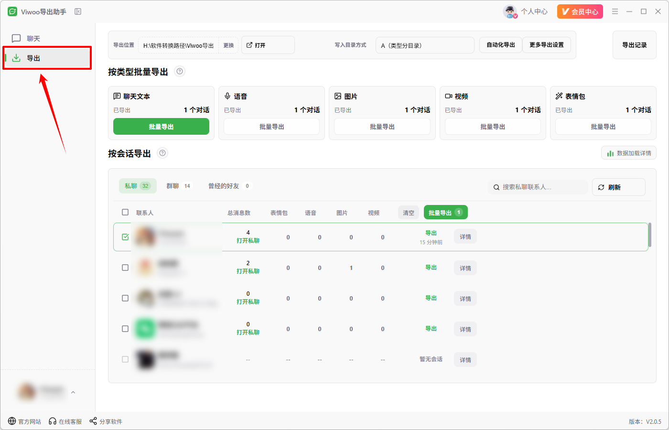Image resolution: width=669 pixels, height=430 pixels.
Task: Click 打开私聊 in the 2-message row
Action: point(248,271)
